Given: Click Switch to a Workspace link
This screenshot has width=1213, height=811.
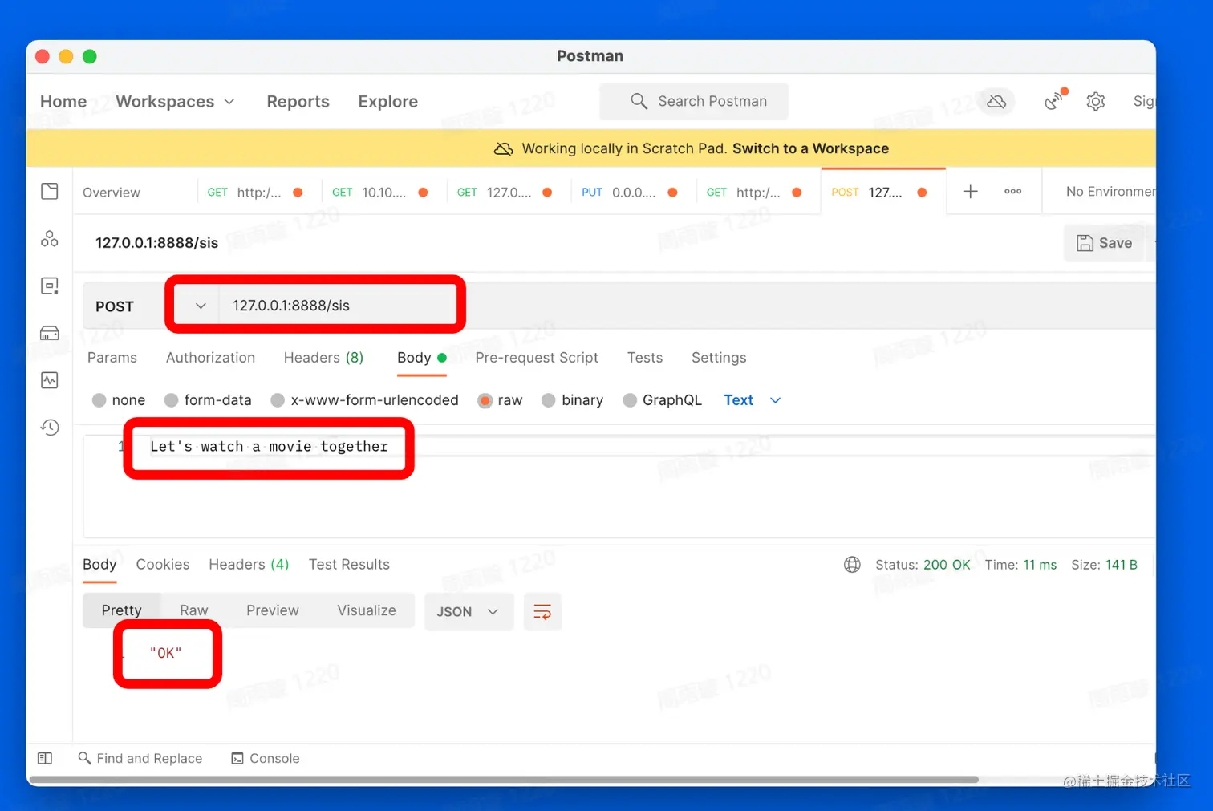Looking at the screenshot, I should pyautogui.click(x=810, y=148).
